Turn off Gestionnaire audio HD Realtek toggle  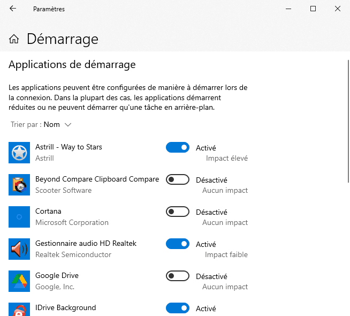click(178, 244)
